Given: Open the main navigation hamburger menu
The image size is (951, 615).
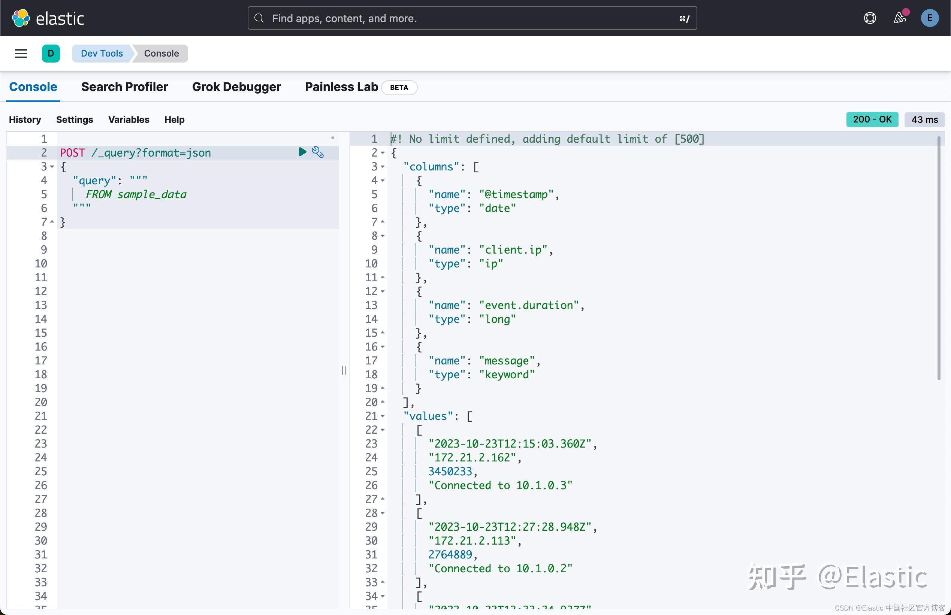Looking at the screenshot, I should coord(20,54).
